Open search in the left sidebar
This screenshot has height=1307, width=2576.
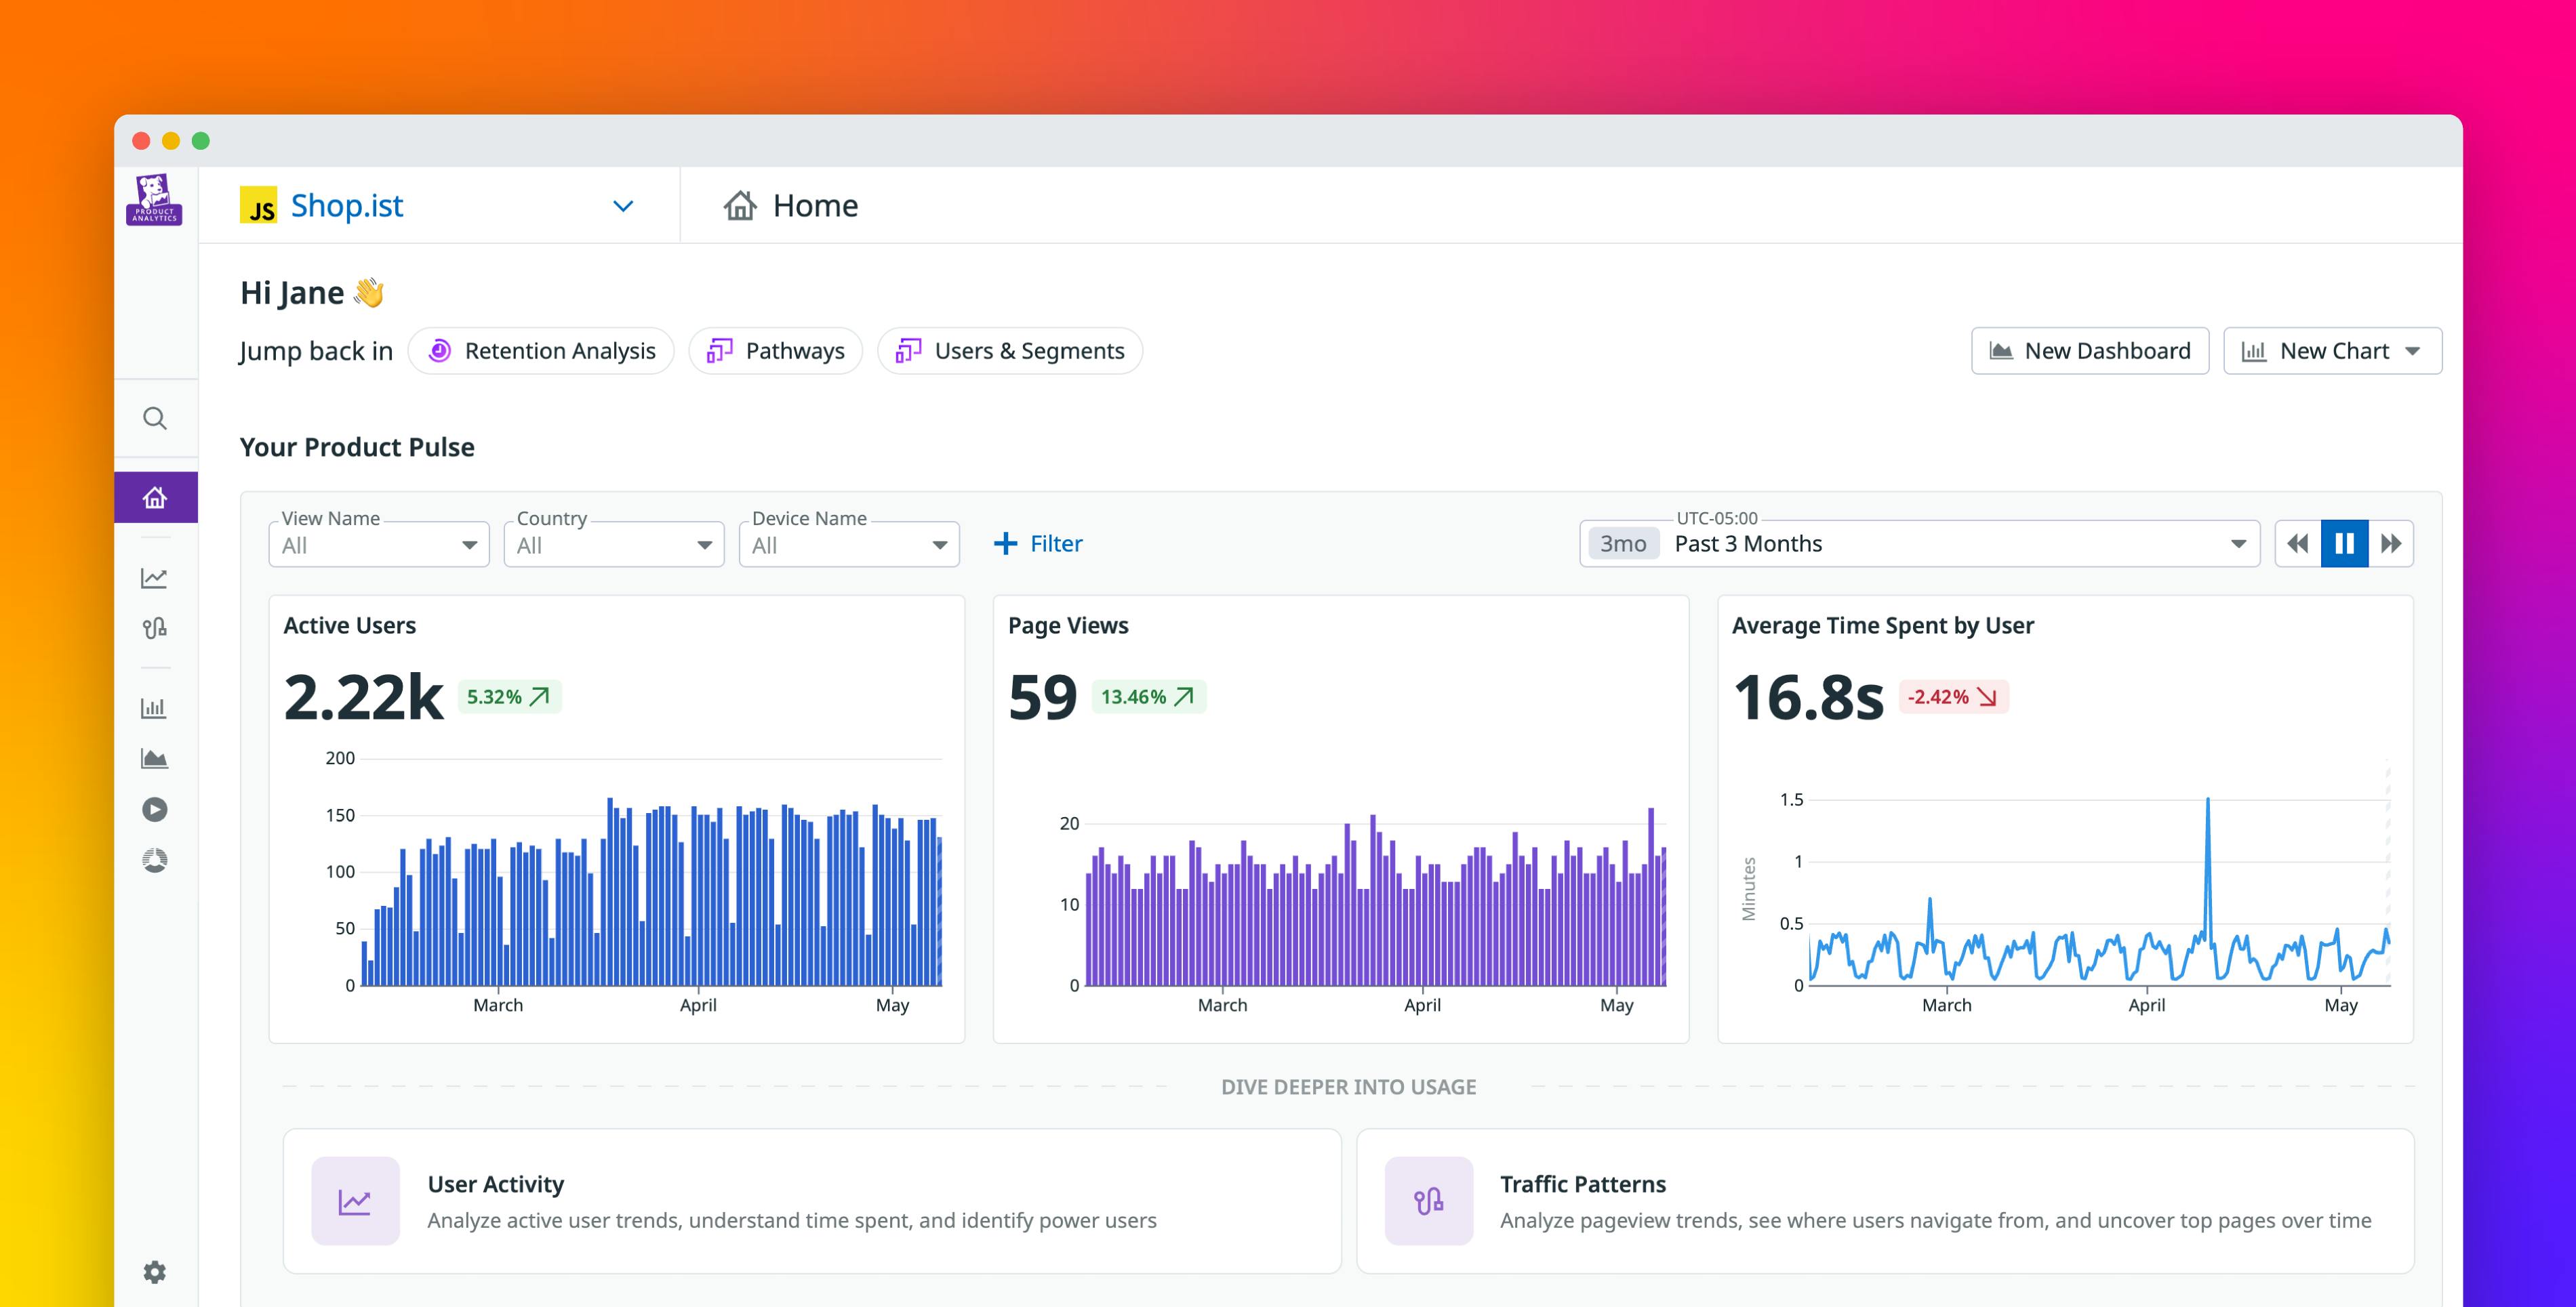pyautogui.click(x=155, y=419)
